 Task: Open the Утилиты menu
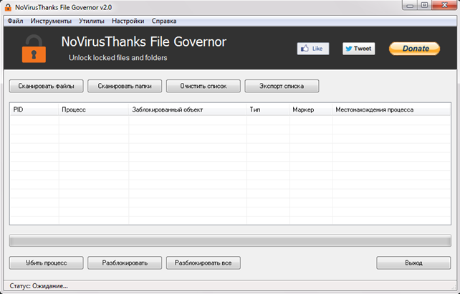[x=92, y=21]
